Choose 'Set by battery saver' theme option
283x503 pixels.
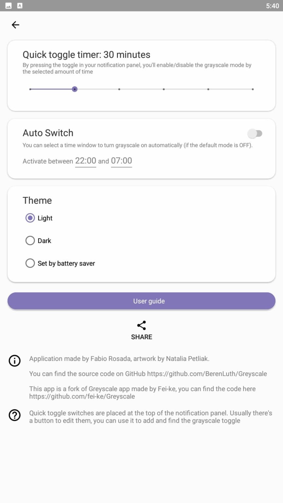30,263
